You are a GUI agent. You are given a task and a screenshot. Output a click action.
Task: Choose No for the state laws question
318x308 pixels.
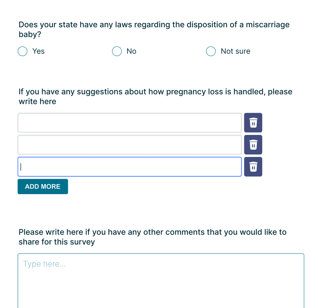click(117, 51)
